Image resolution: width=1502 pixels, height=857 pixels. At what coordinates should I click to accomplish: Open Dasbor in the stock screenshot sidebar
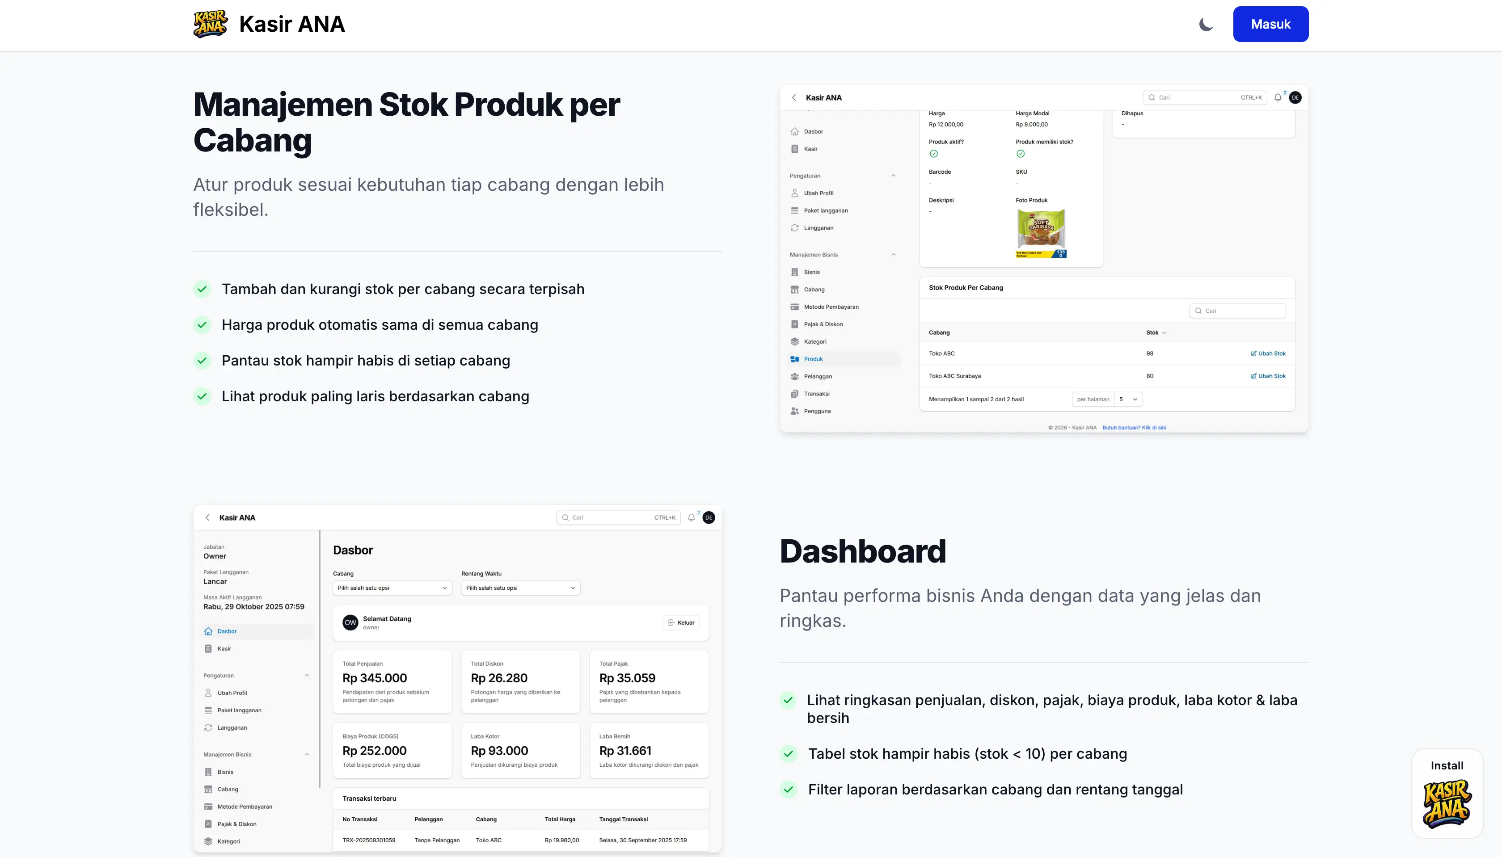coord(813,131)
